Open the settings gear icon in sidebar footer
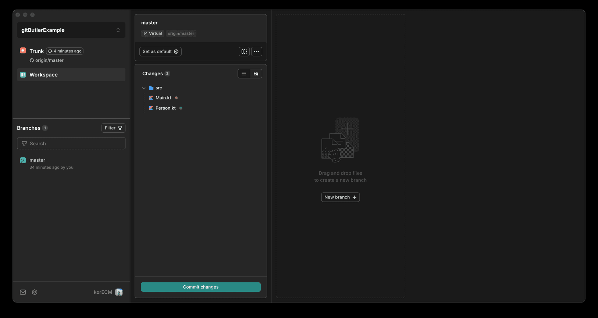Screen dimensions: 598x318 tap(35, 292)
